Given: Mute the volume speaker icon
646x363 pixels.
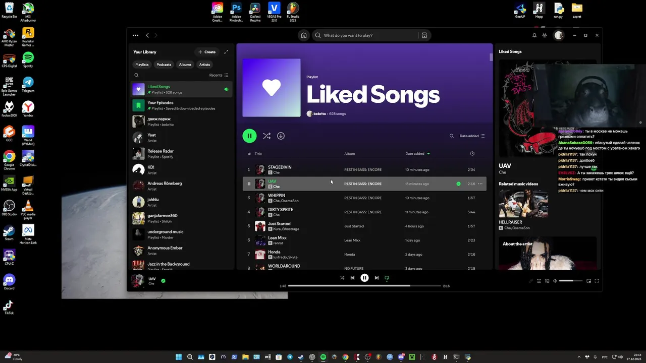Looking at the screenshot, I should click(555, 281).
